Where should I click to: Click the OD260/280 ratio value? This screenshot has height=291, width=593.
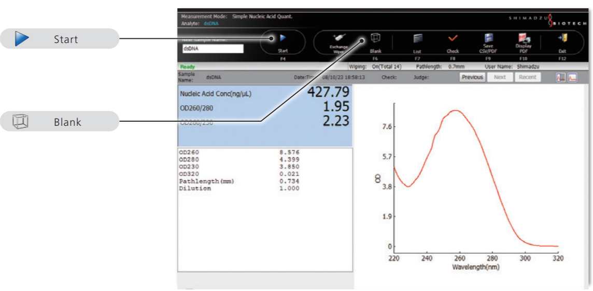(x=336, y=107)
